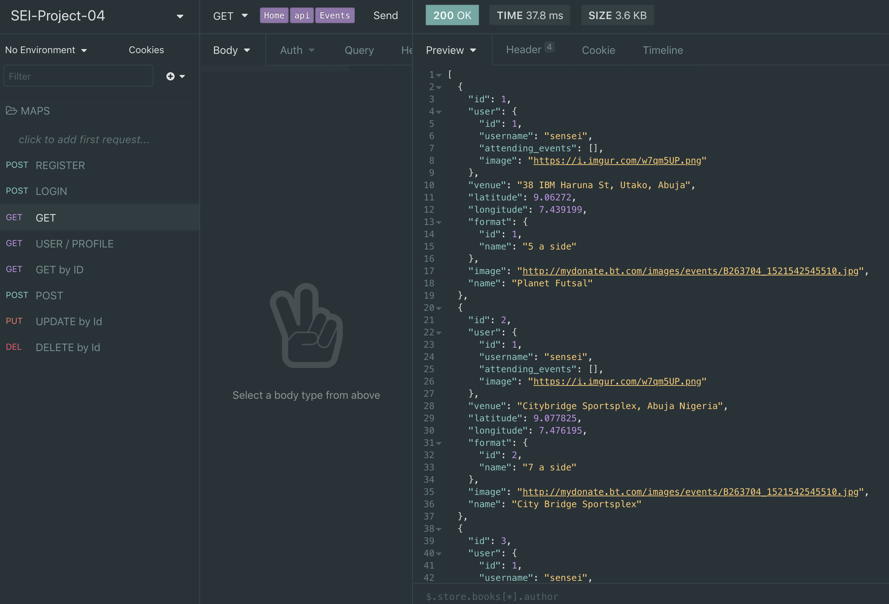Image resolution: width=889 pixels, height=604 pixels.
Task: Open Cookies manager
Action: (146, 50)
